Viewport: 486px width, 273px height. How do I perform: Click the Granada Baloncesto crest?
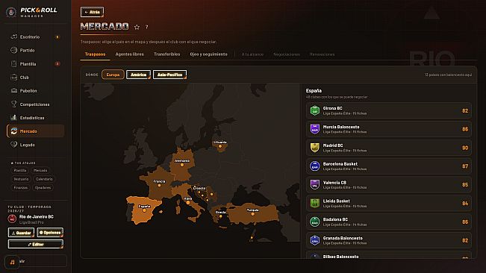[x=314, y=240]
